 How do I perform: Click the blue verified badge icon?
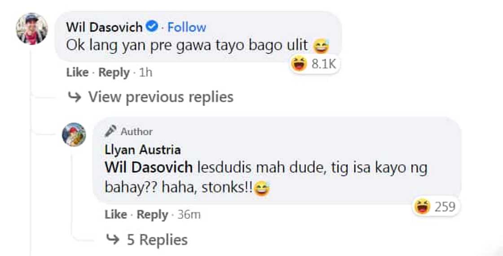[x=153, y=27]
